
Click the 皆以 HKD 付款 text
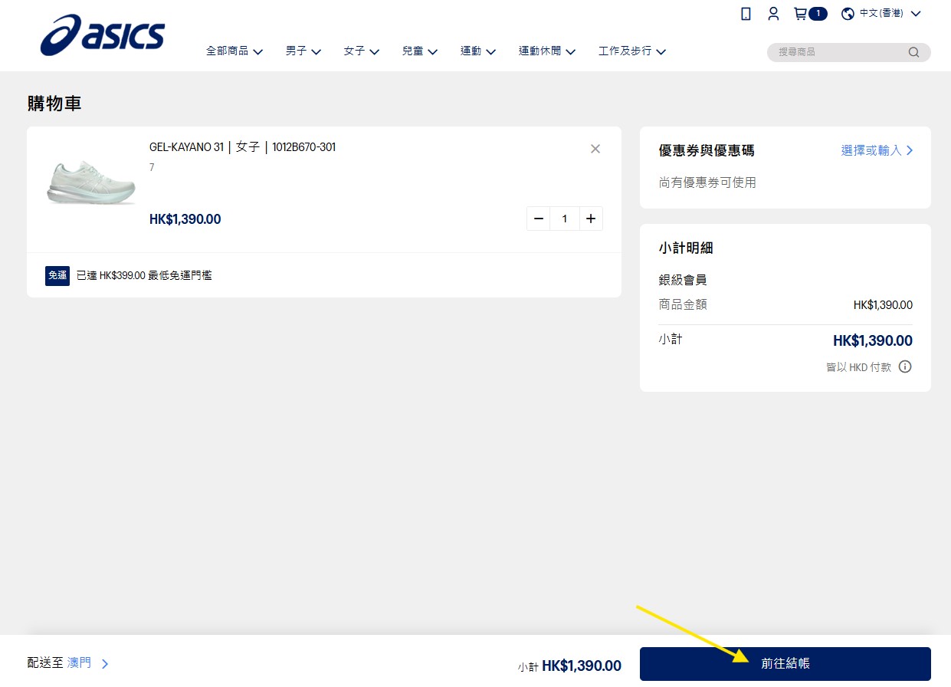point(859,367)
